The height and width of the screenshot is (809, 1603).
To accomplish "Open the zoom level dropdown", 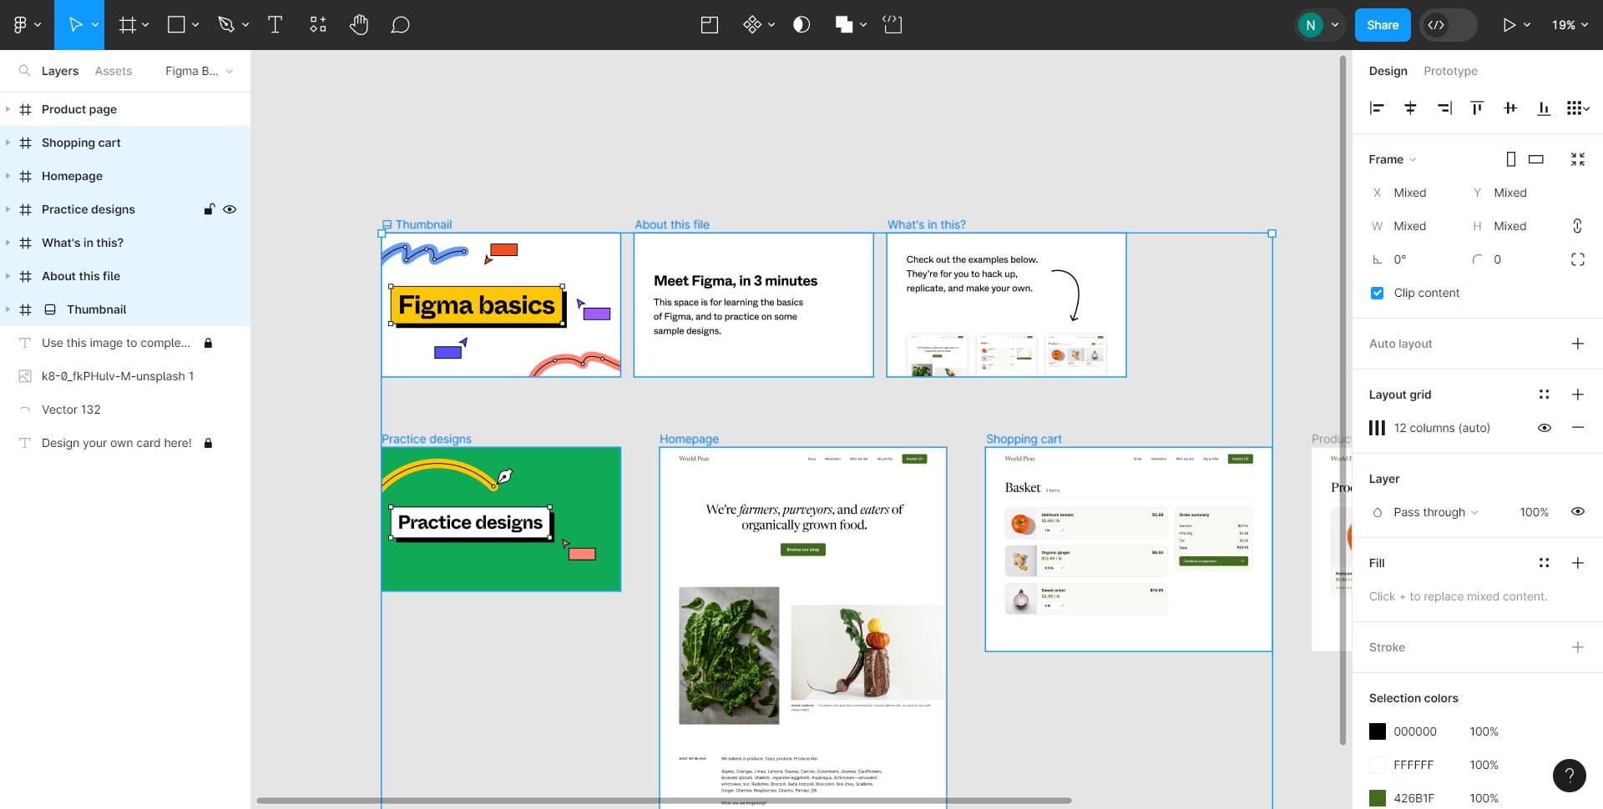I will 1568,24.
